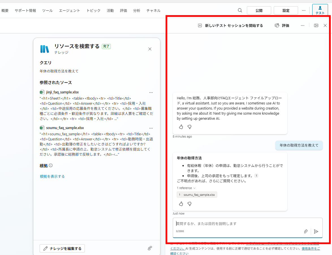Click the feedback icon at card bottom
The height and width of the screenshot is (255, 332).
click(150, 248)
